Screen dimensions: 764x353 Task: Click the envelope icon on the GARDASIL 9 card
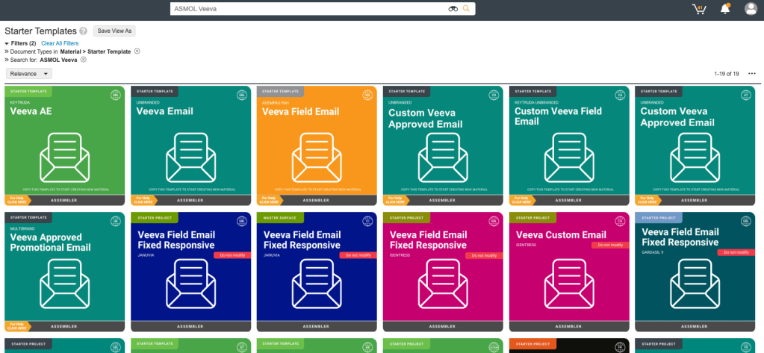click(x=695, y=285)
